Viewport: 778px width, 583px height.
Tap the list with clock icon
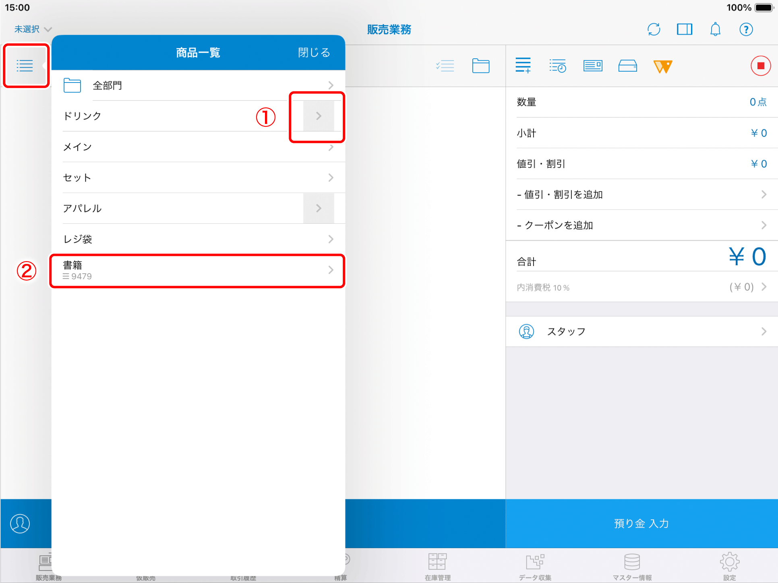tap(558, 66)
